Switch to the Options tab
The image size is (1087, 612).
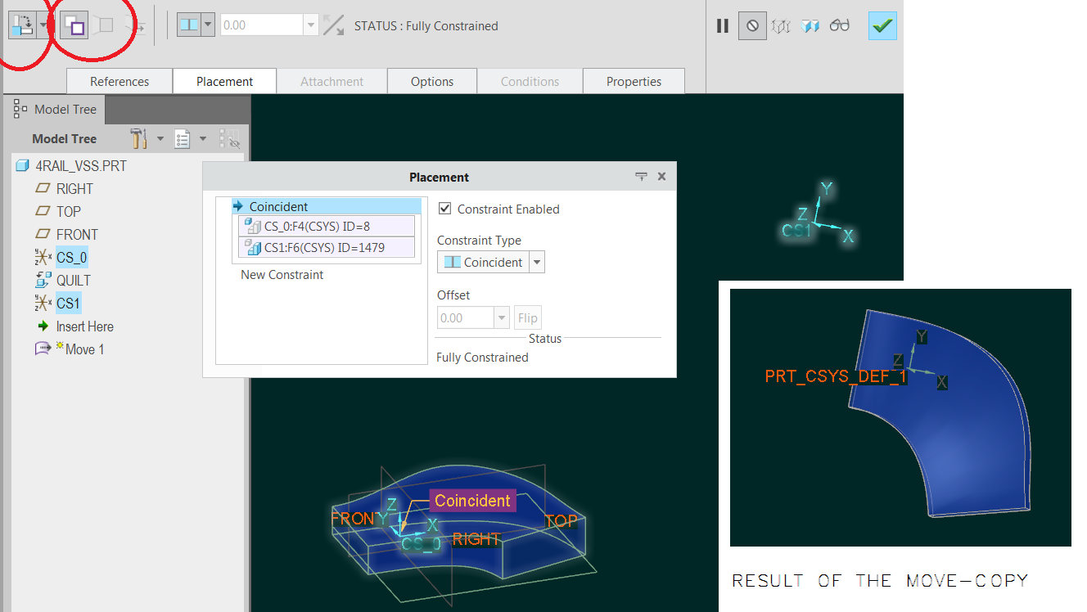click(431, 81)
